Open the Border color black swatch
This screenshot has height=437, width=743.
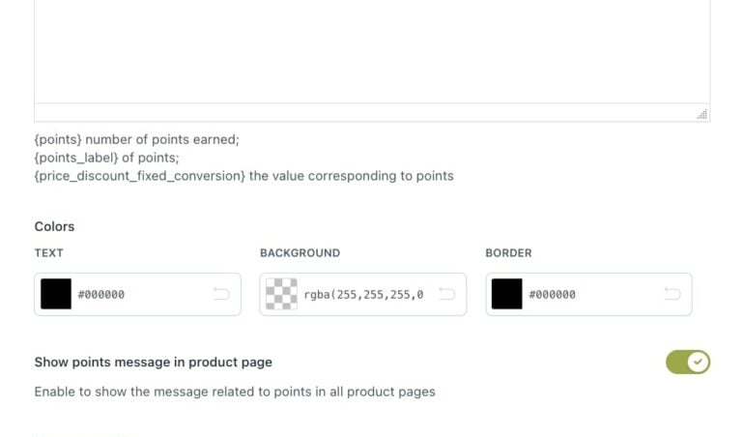(507, 294)
